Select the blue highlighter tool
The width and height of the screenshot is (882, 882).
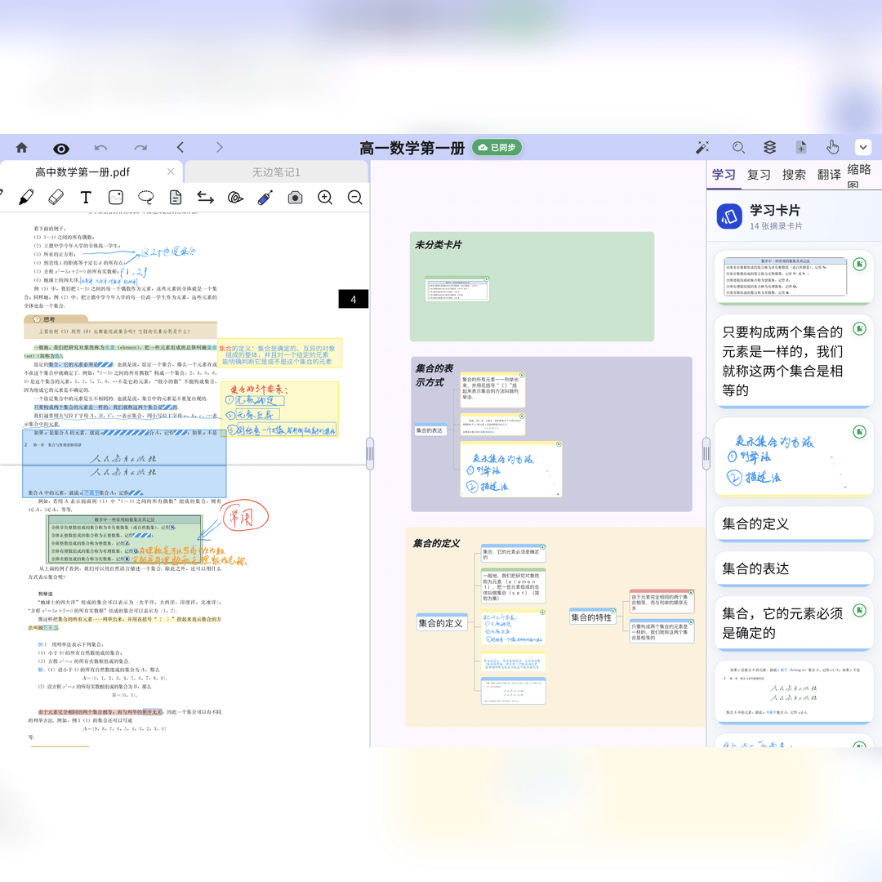tap(265, 198)
